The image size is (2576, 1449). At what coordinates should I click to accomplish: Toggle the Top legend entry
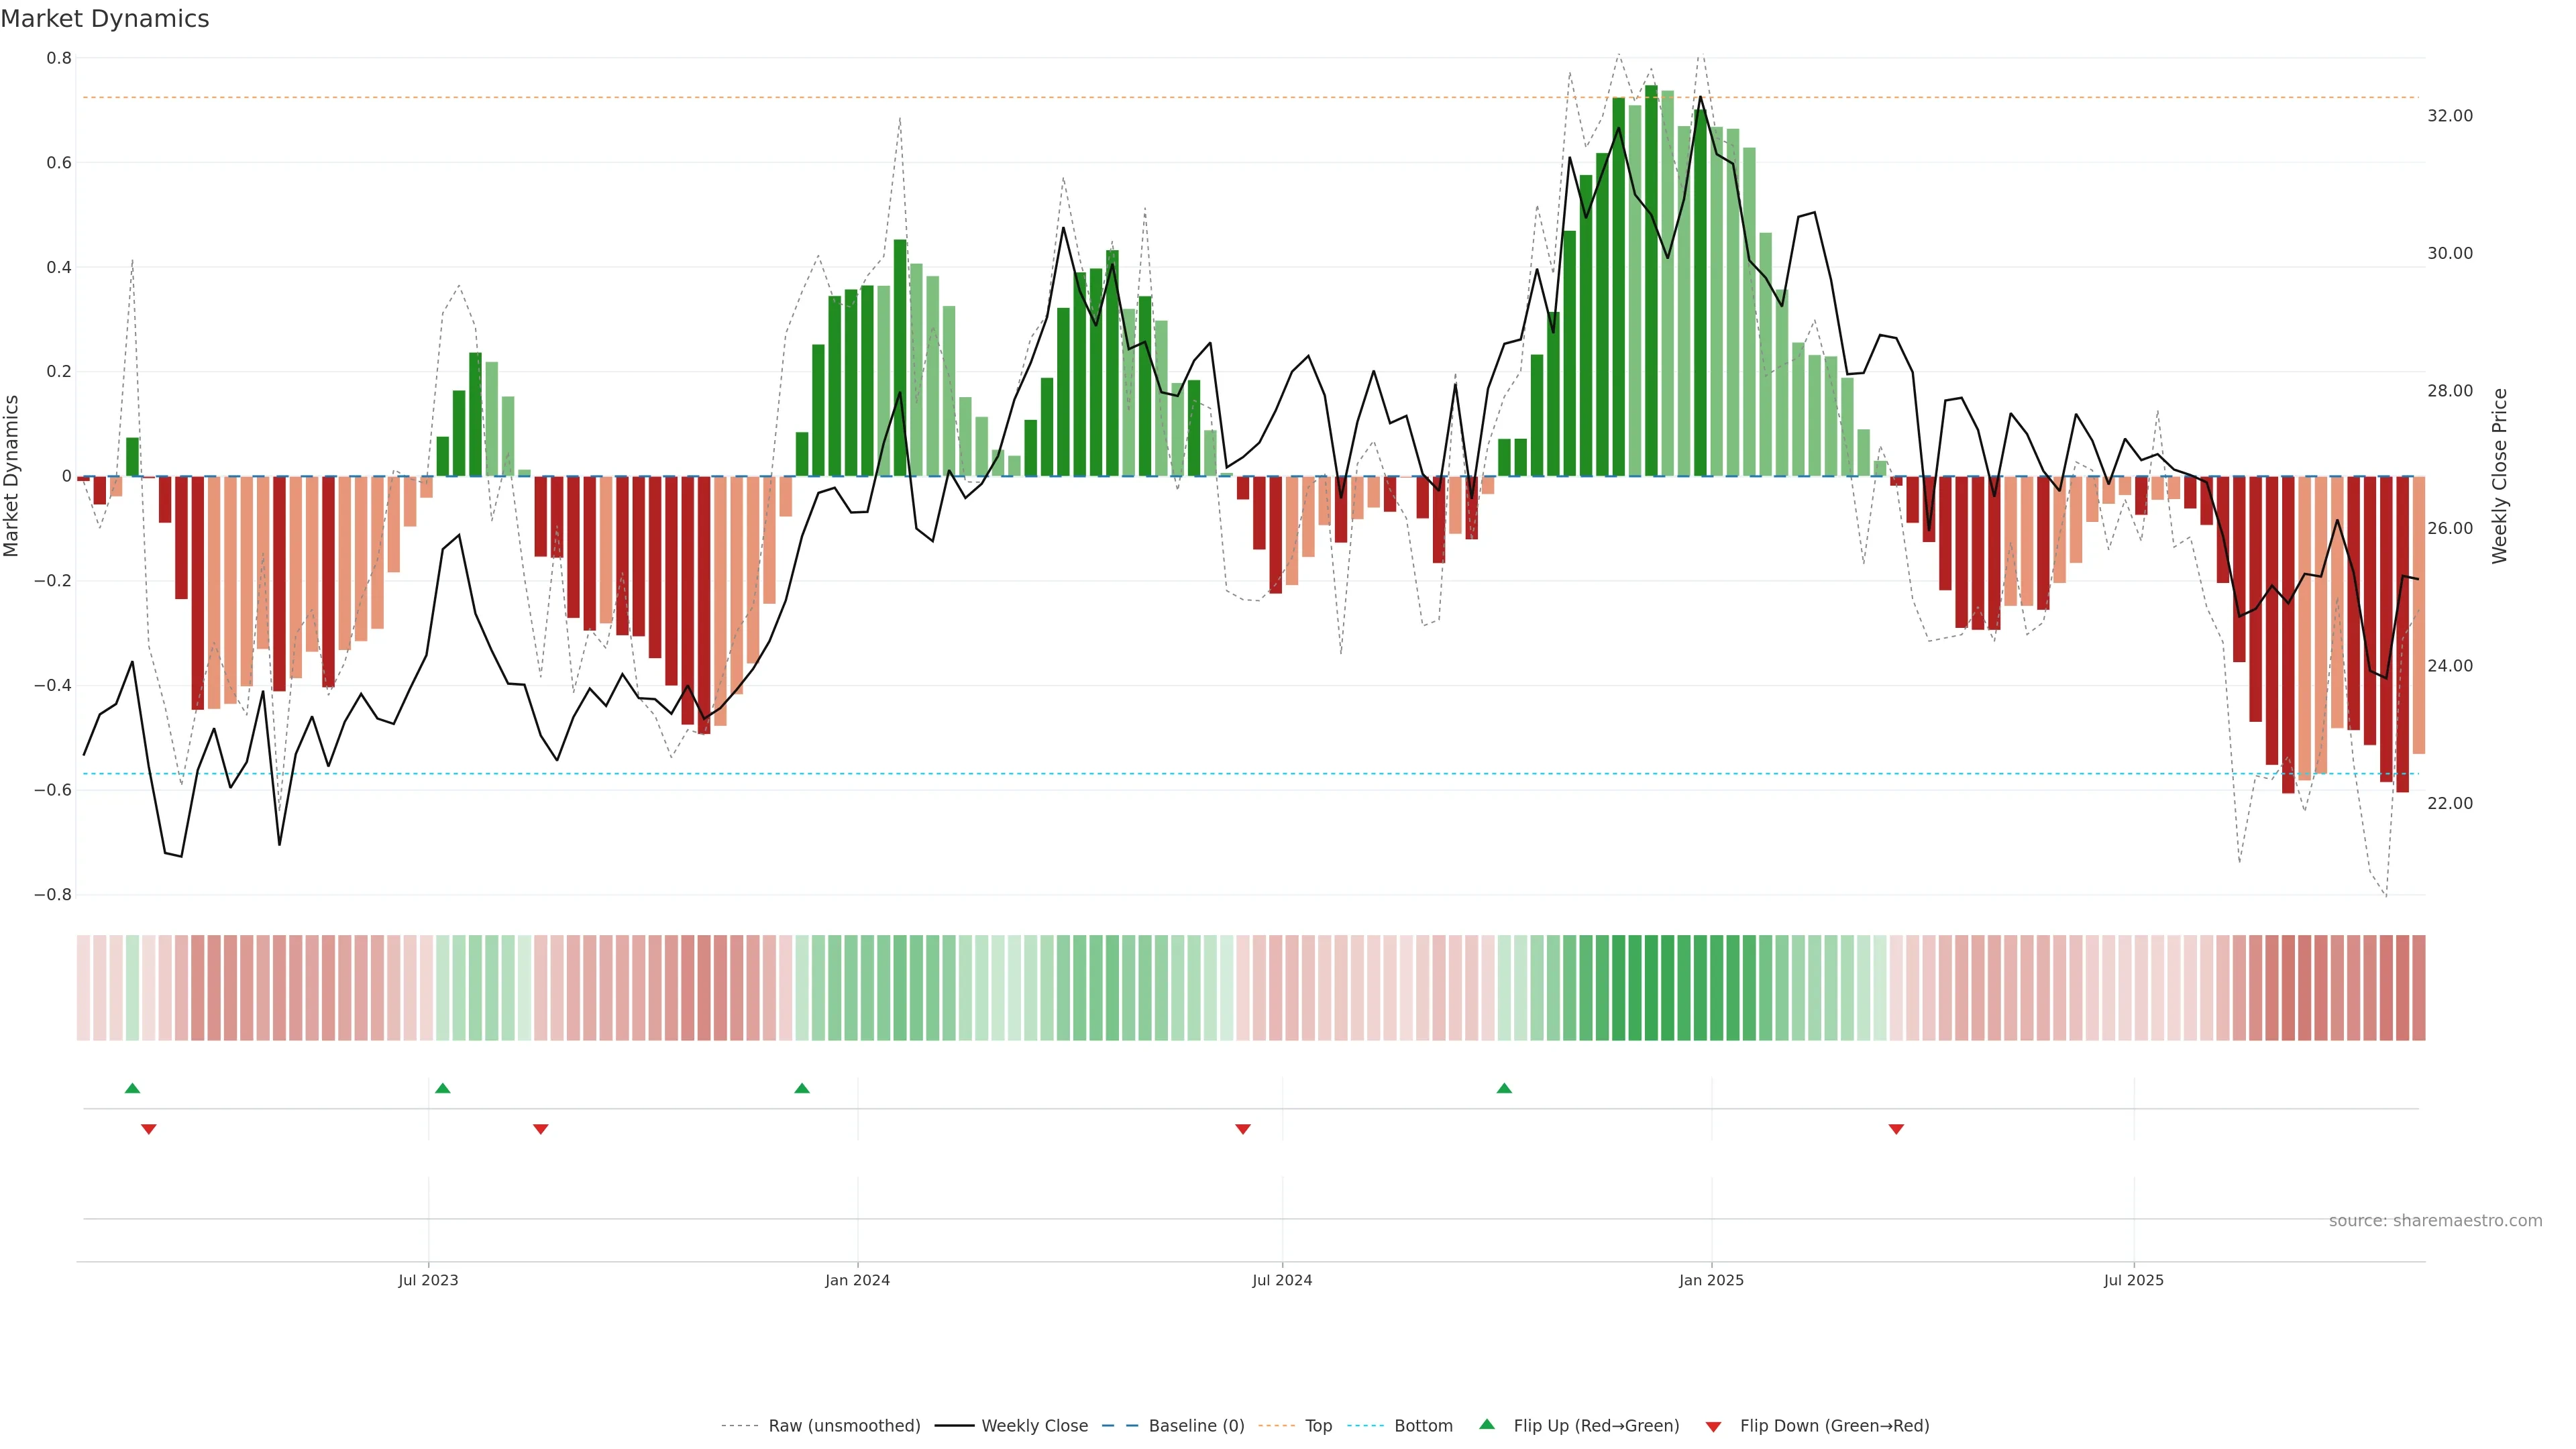1318,1426
